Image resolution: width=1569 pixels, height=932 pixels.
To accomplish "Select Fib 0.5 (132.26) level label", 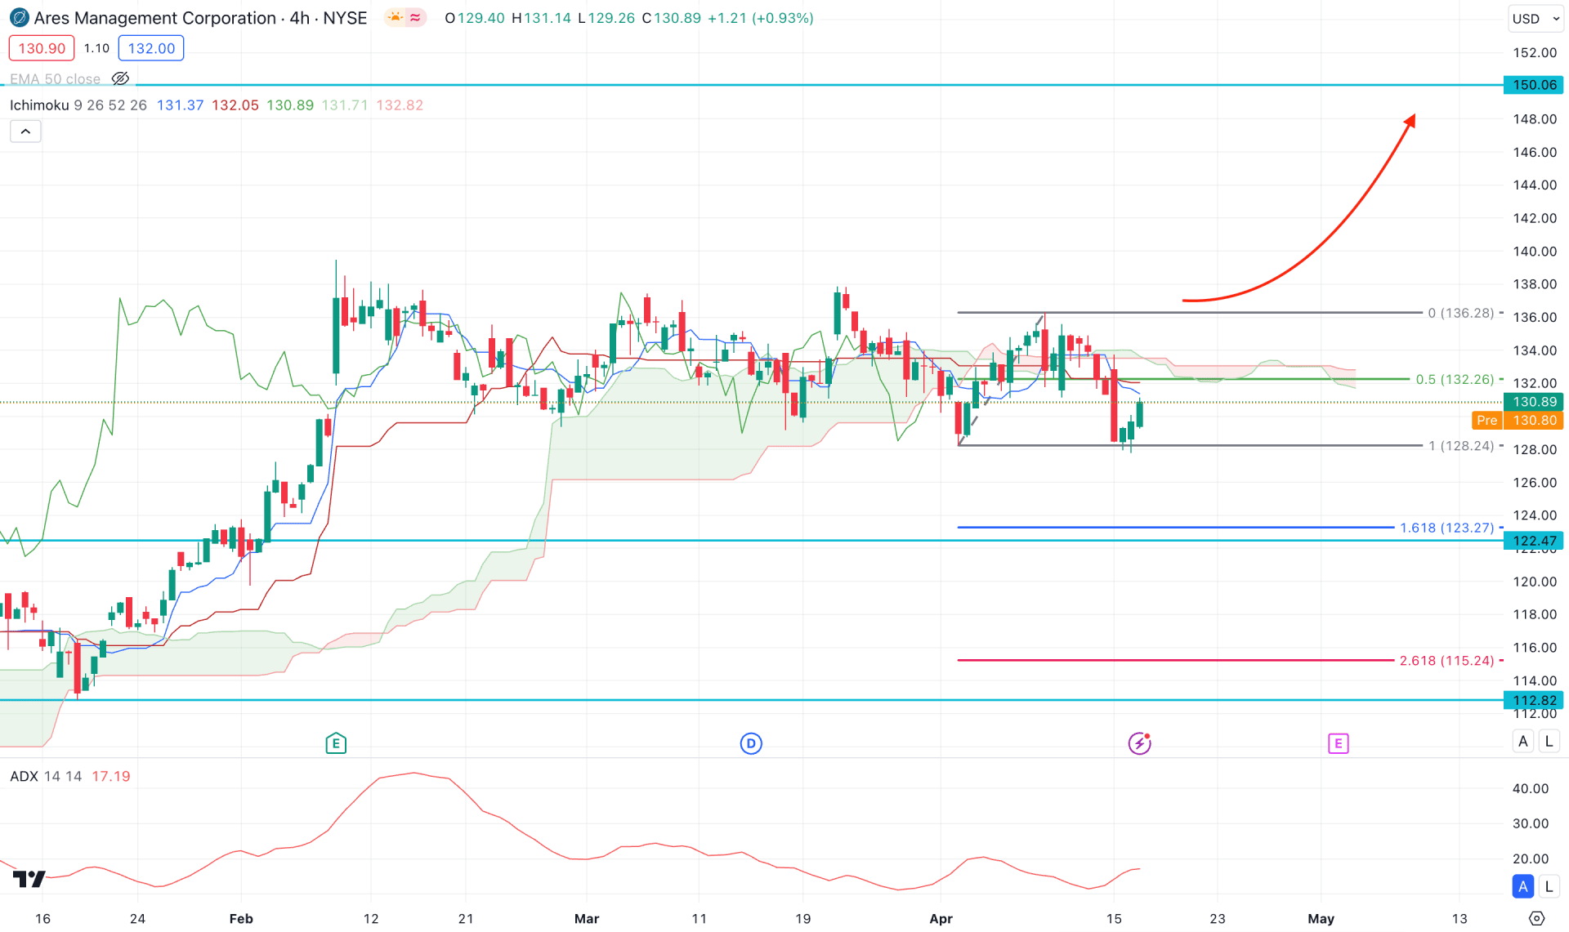I will point(1455,379).
